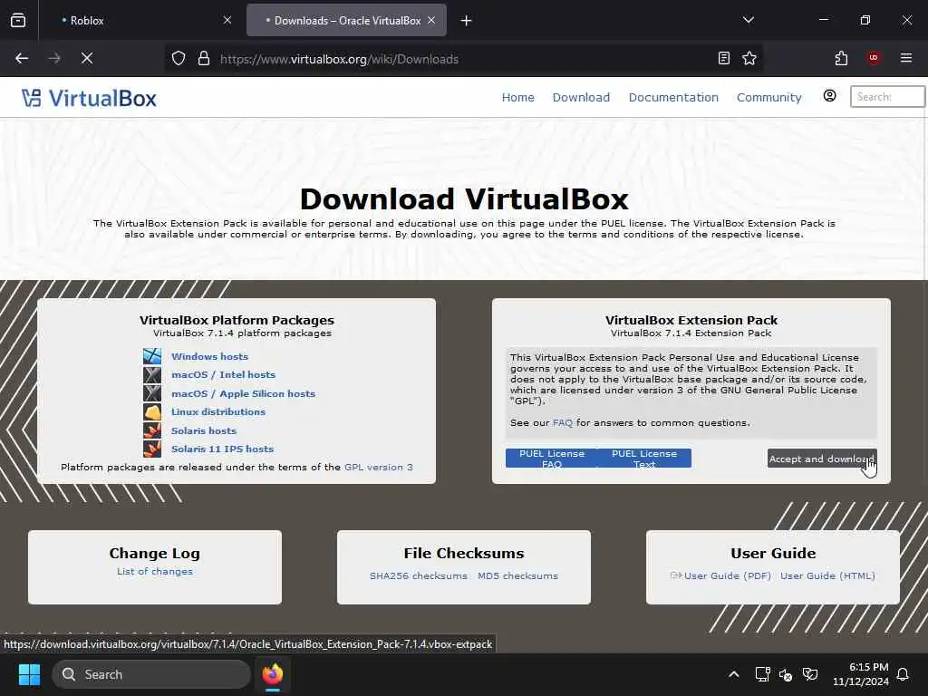Open the SHA256 checksums link
Image resolution: width=928 pixels, height=696 pixels.
click(419, 575)
